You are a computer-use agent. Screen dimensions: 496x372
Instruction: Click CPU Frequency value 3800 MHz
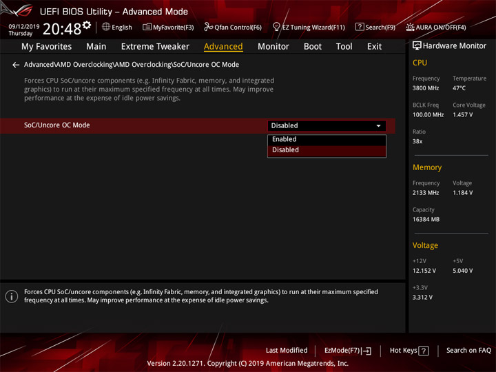point(426,88)
